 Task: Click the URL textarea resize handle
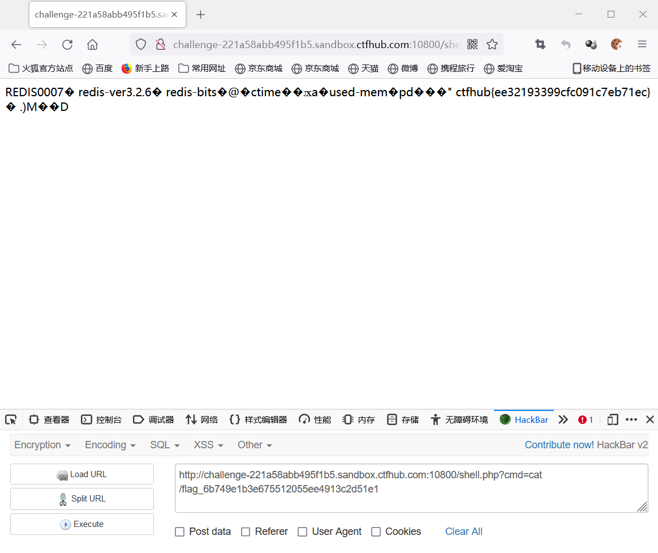[642, 507]
